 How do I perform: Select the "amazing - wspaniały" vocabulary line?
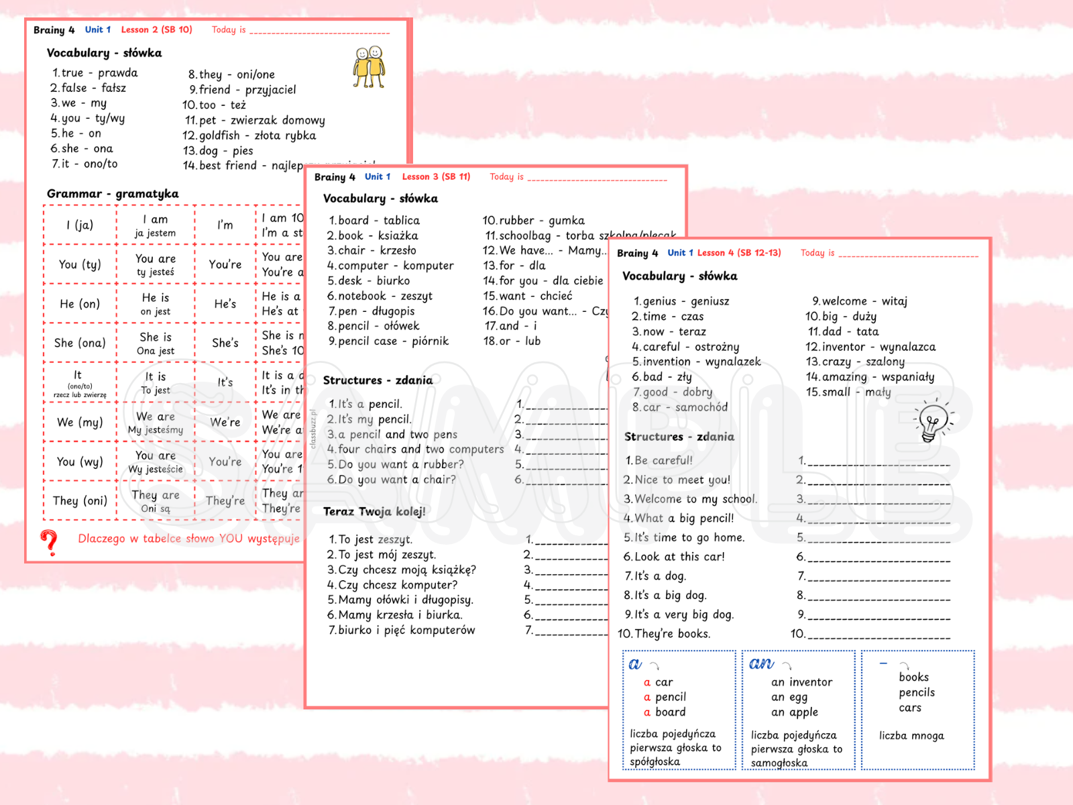pyautogui.click(x=870, y=377)
